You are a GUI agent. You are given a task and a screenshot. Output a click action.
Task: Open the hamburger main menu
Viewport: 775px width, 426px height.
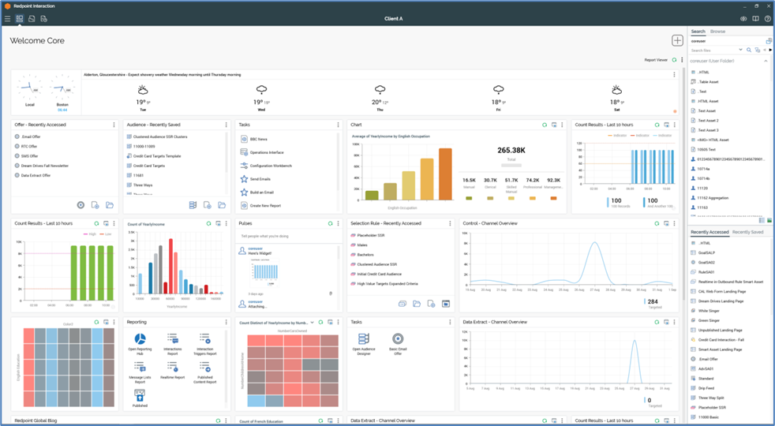click(x=7, y=18)
